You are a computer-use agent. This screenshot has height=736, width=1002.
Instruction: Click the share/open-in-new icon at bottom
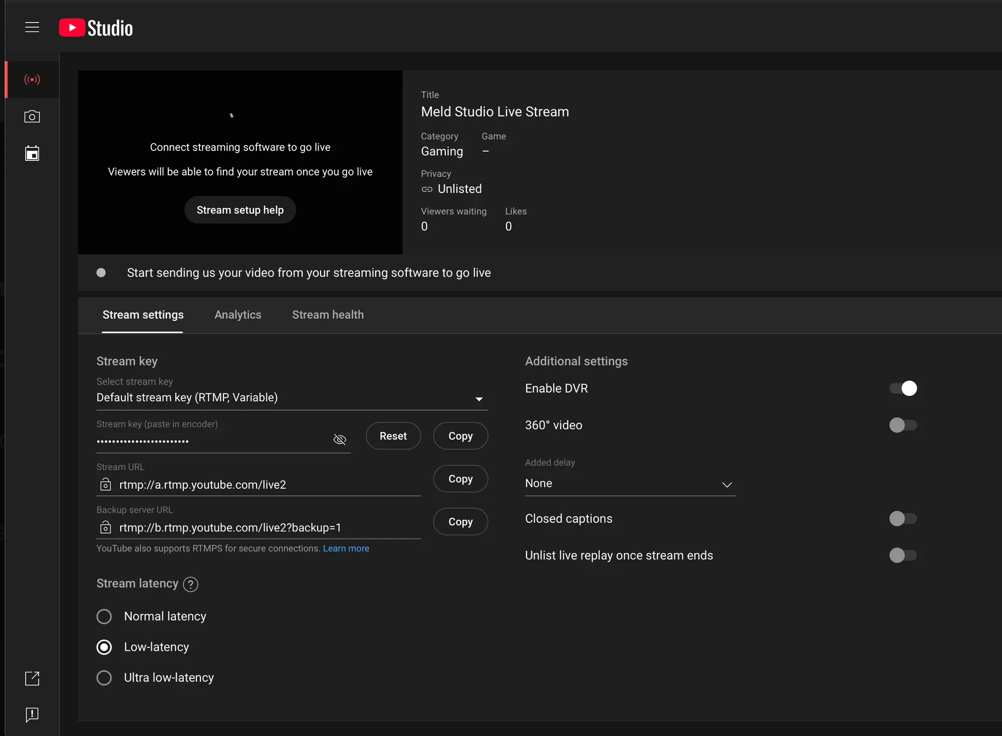pos(32,678)
